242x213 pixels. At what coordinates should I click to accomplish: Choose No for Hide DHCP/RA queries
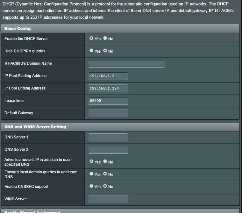coord(105,51)
